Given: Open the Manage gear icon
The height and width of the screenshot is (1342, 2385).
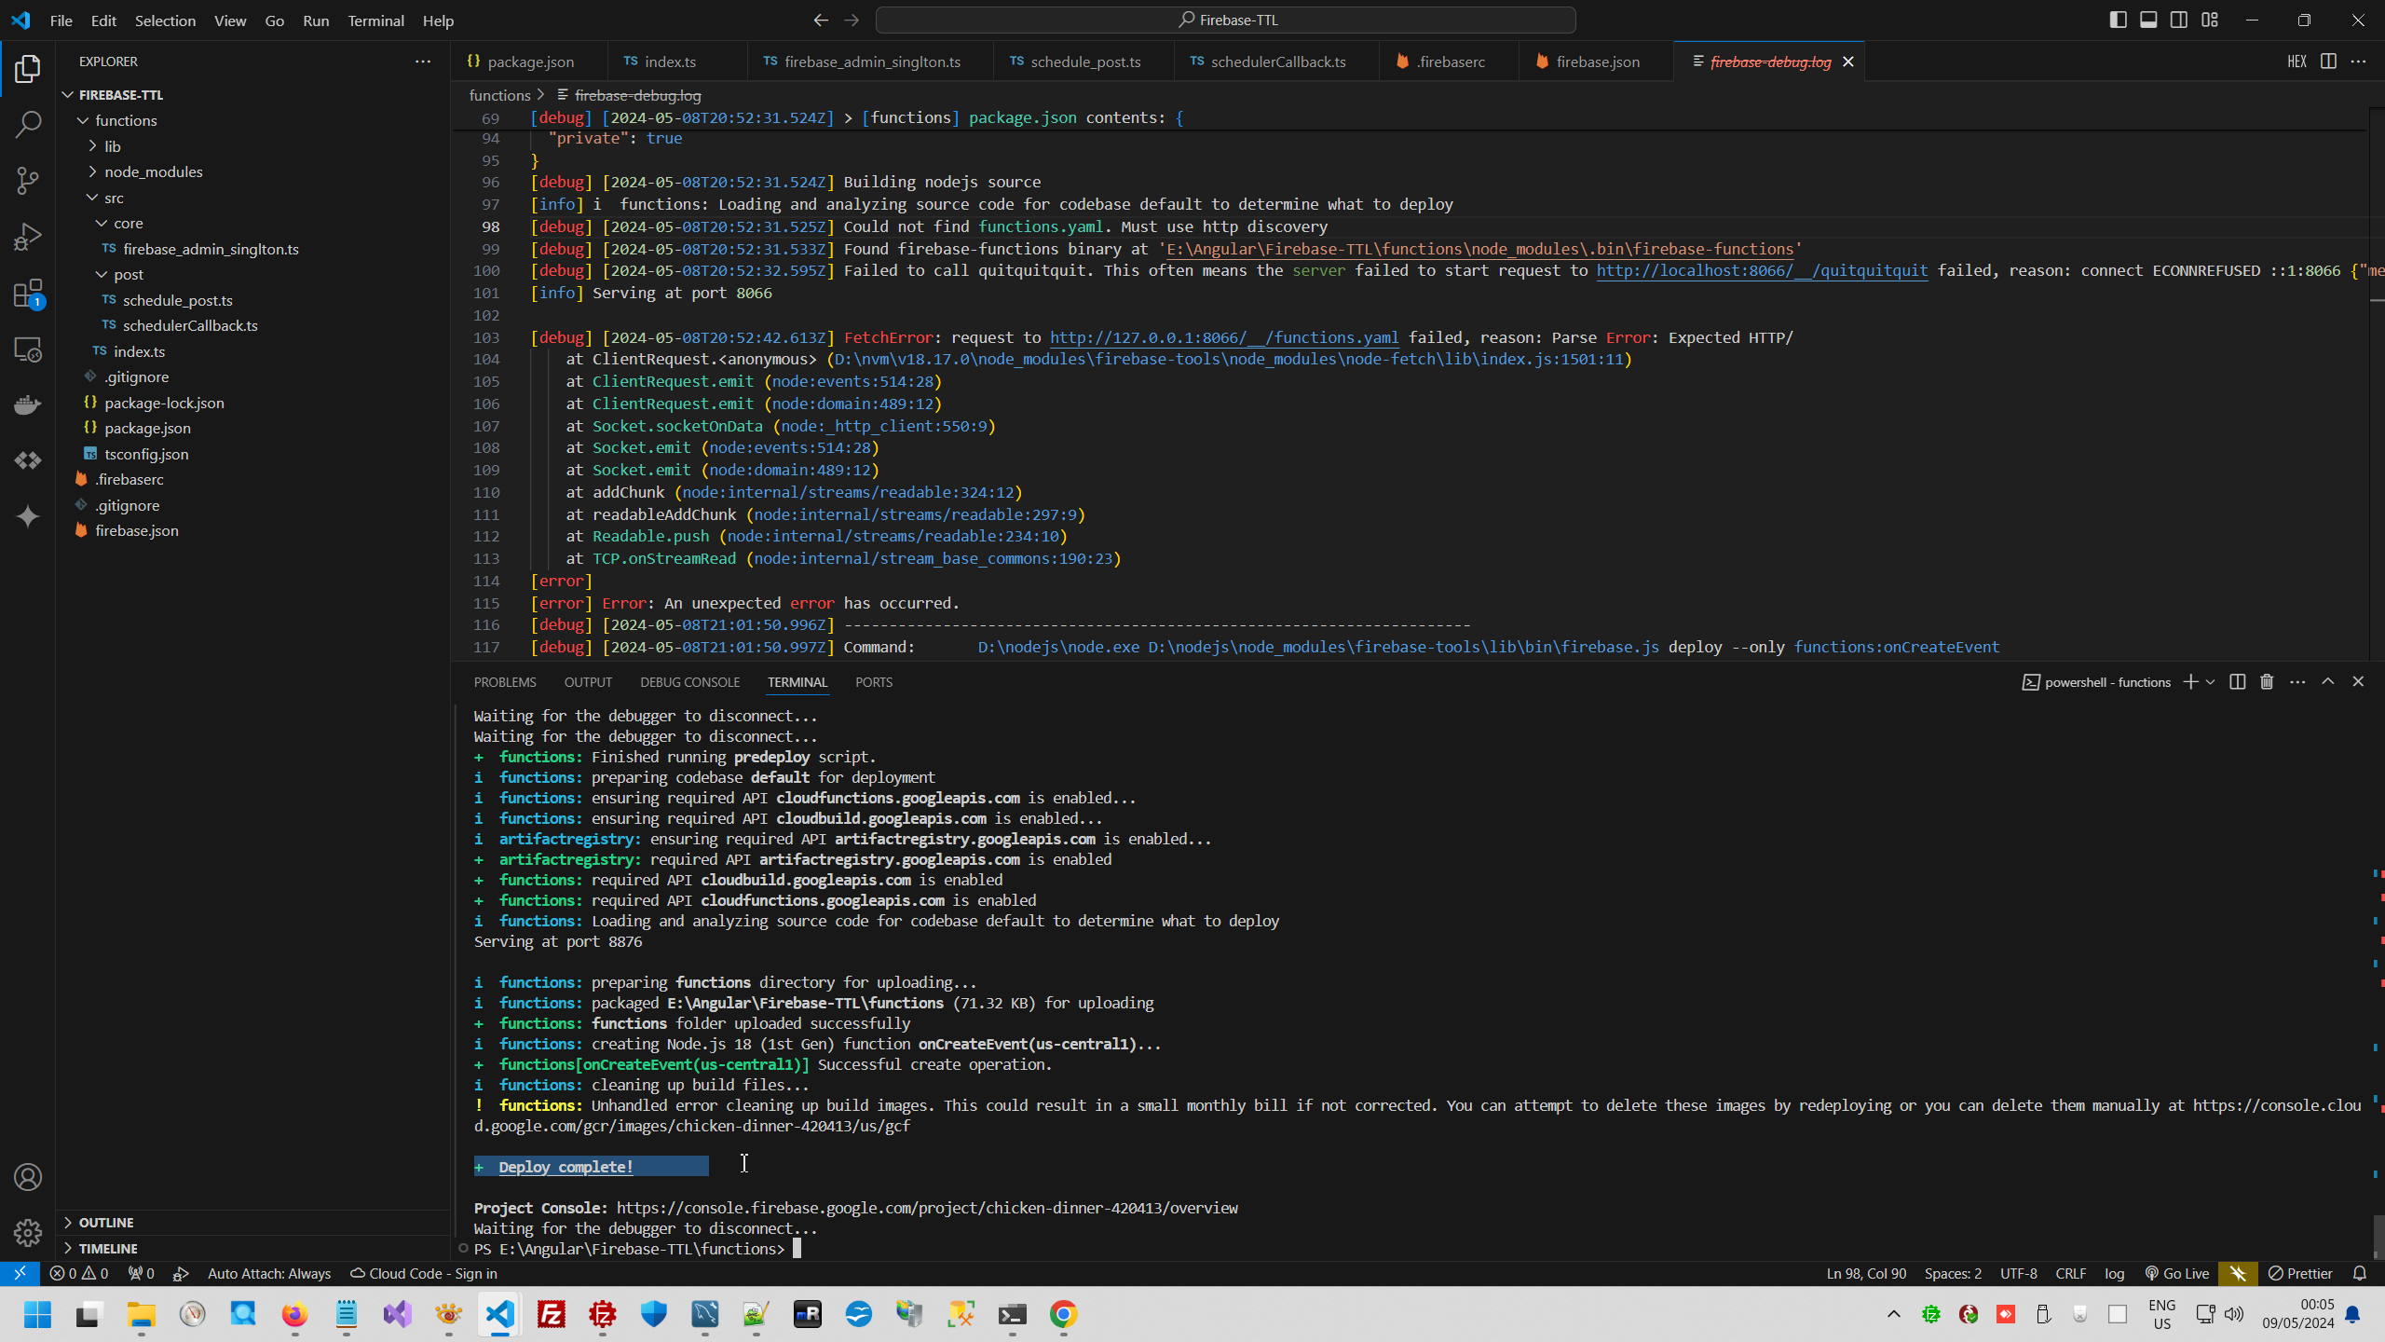Looking at the screenshot, I should coord(28,1233).
